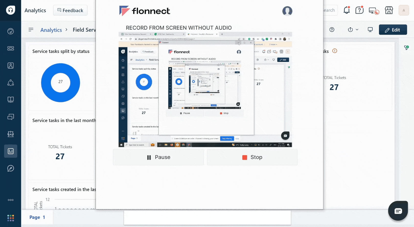414x227 pixels.
Task: Open the help question mark icon in header
Action: pyautogui.click(x=359, y=10)
